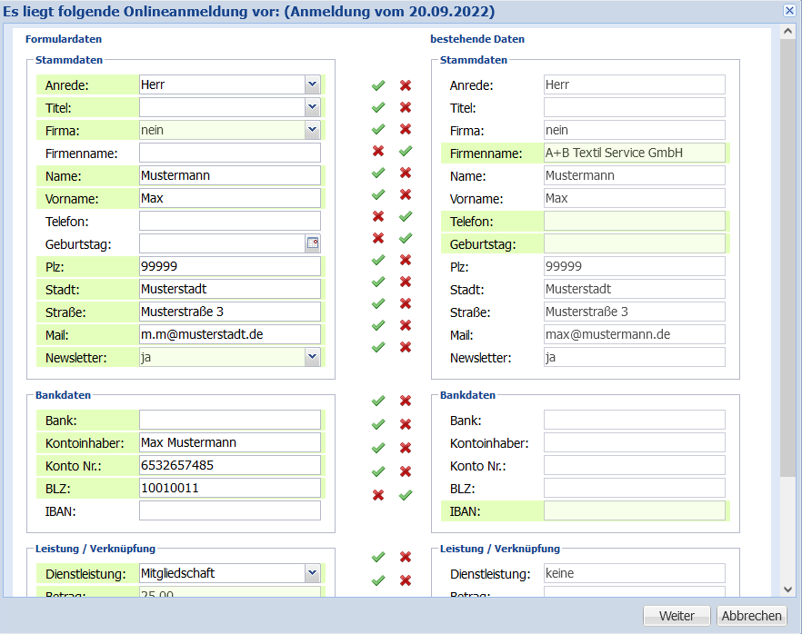Click the red cross in the Firma row
Viewport: 802px width, 634px height.
click(x=406, y=129)
